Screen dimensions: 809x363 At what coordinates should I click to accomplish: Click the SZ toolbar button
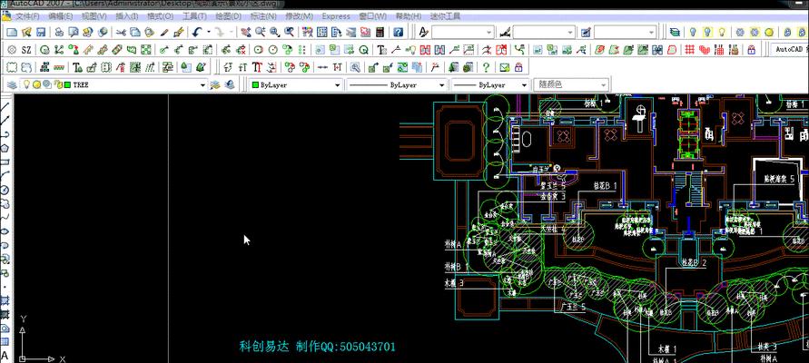(26, 50)
